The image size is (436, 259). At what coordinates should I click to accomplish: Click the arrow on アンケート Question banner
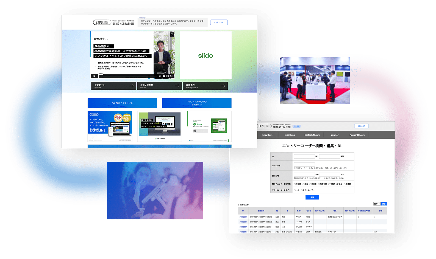(131, 86)
